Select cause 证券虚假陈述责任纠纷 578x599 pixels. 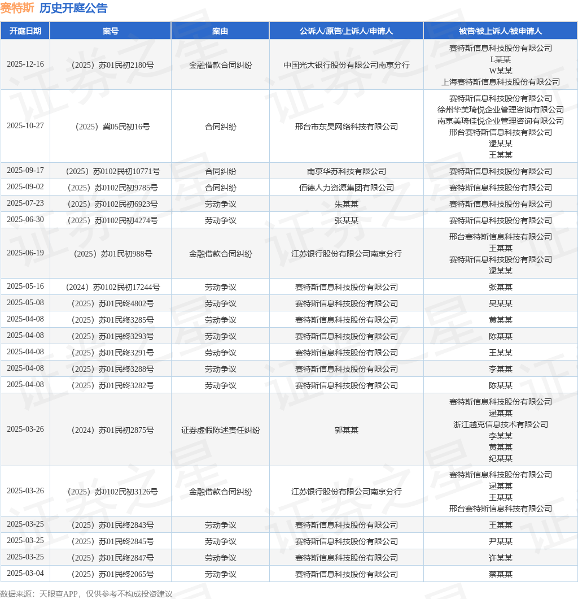click(221, 430)
